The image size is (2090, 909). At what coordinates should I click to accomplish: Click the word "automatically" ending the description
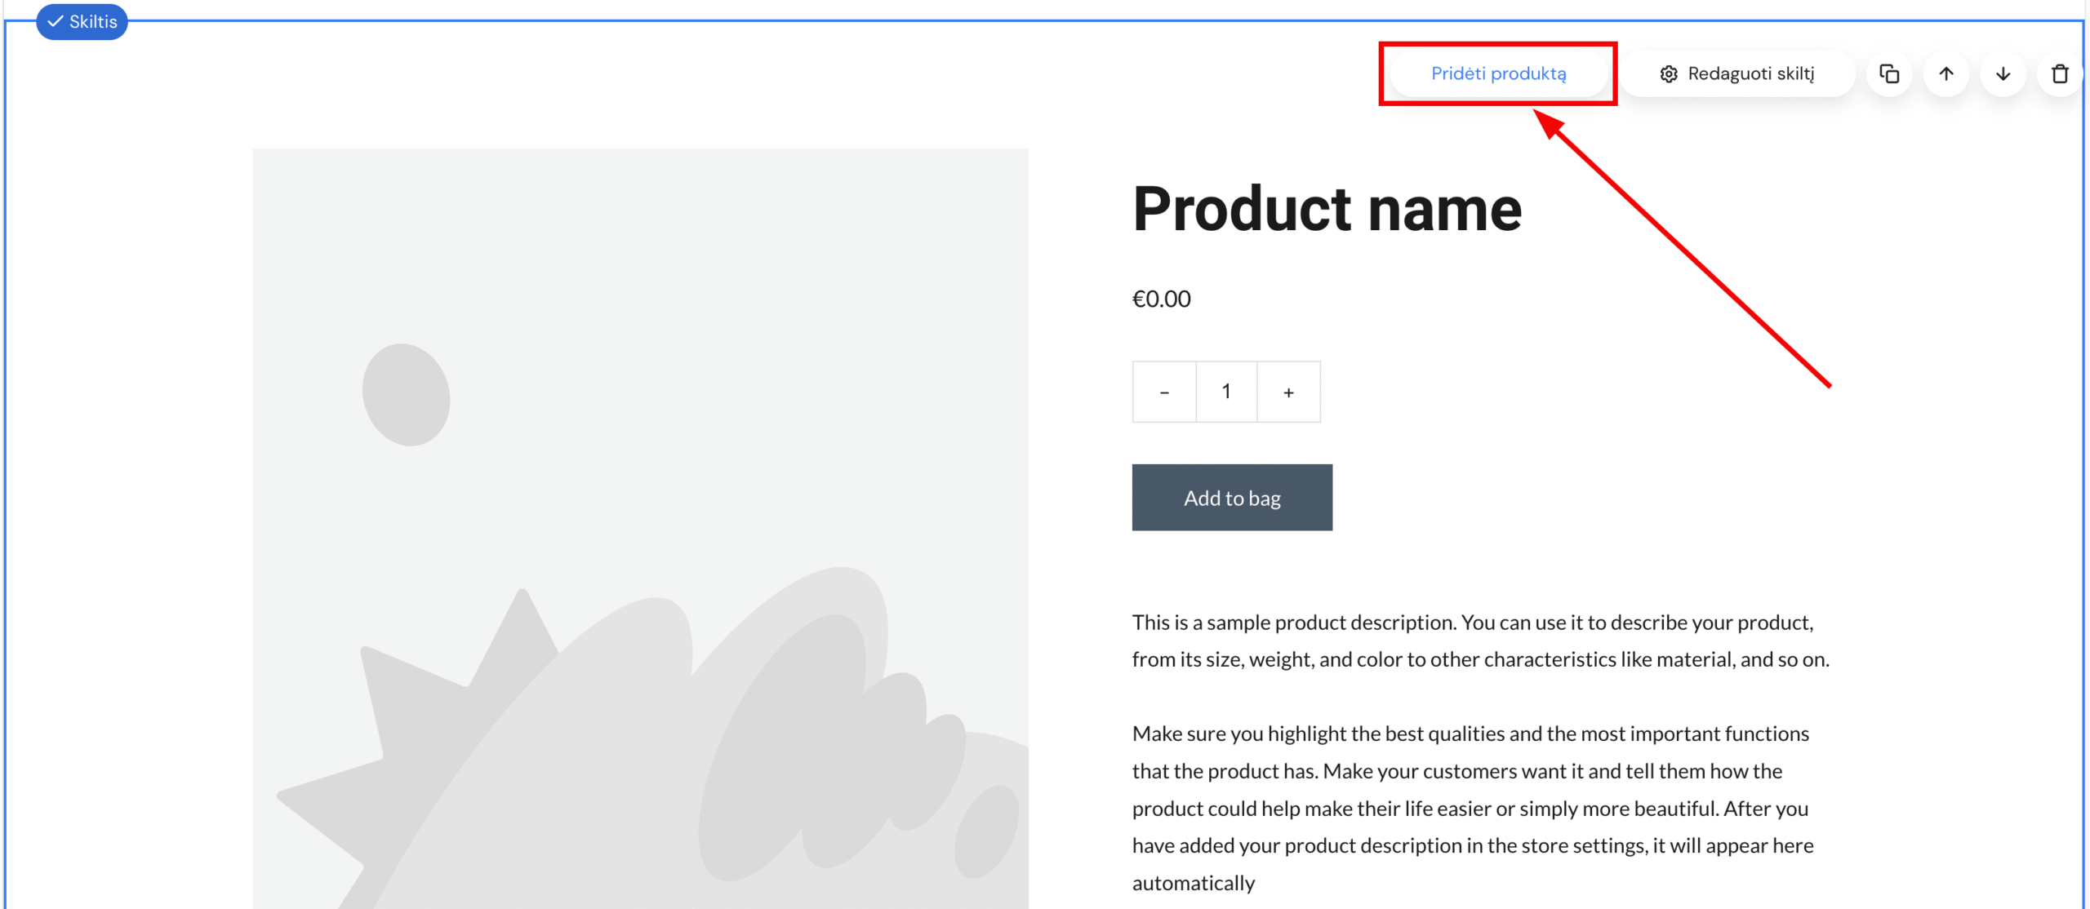[x=1193, y=883]
